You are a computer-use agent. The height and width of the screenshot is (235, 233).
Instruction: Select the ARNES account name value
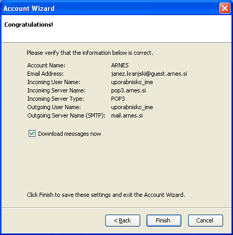[x=120, y=65]
